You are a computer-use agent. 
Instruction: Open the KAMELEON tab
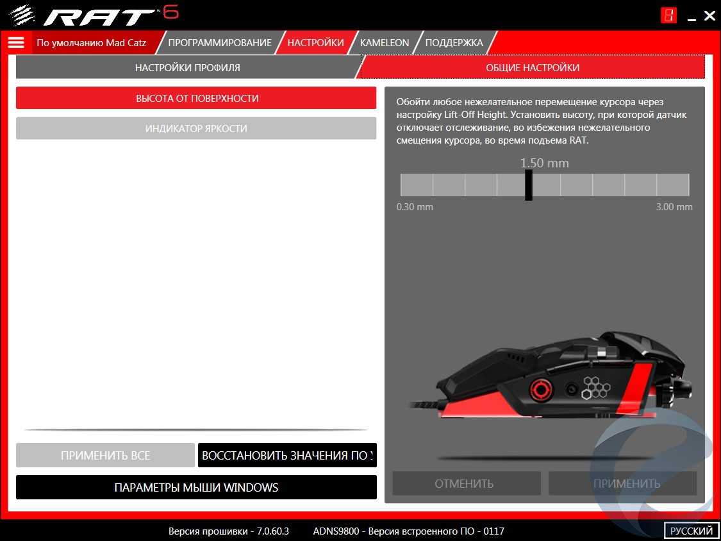coord(385,43)
